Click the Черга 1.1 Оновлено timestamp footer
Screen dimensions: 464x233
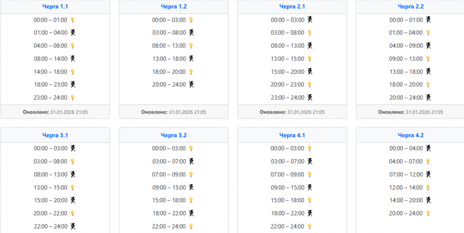pyautogui.click(x=55, y=112)
